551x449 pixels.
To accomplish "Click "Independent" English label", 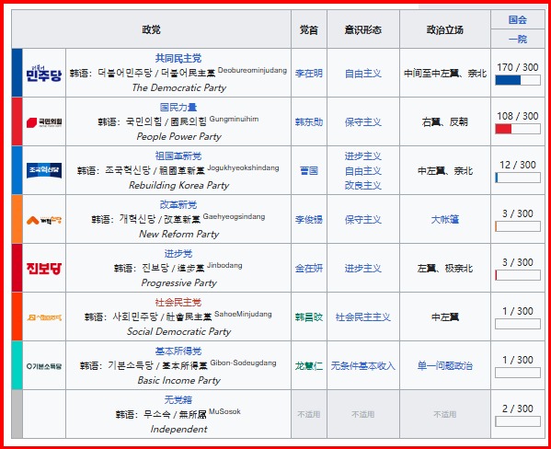I will pyautogui.click(x=178, y=430).
